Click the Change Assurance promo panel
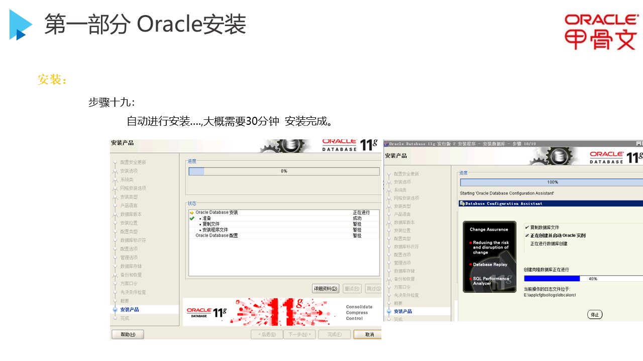Viewport: 643px width, 361px height. pos(489,257)
